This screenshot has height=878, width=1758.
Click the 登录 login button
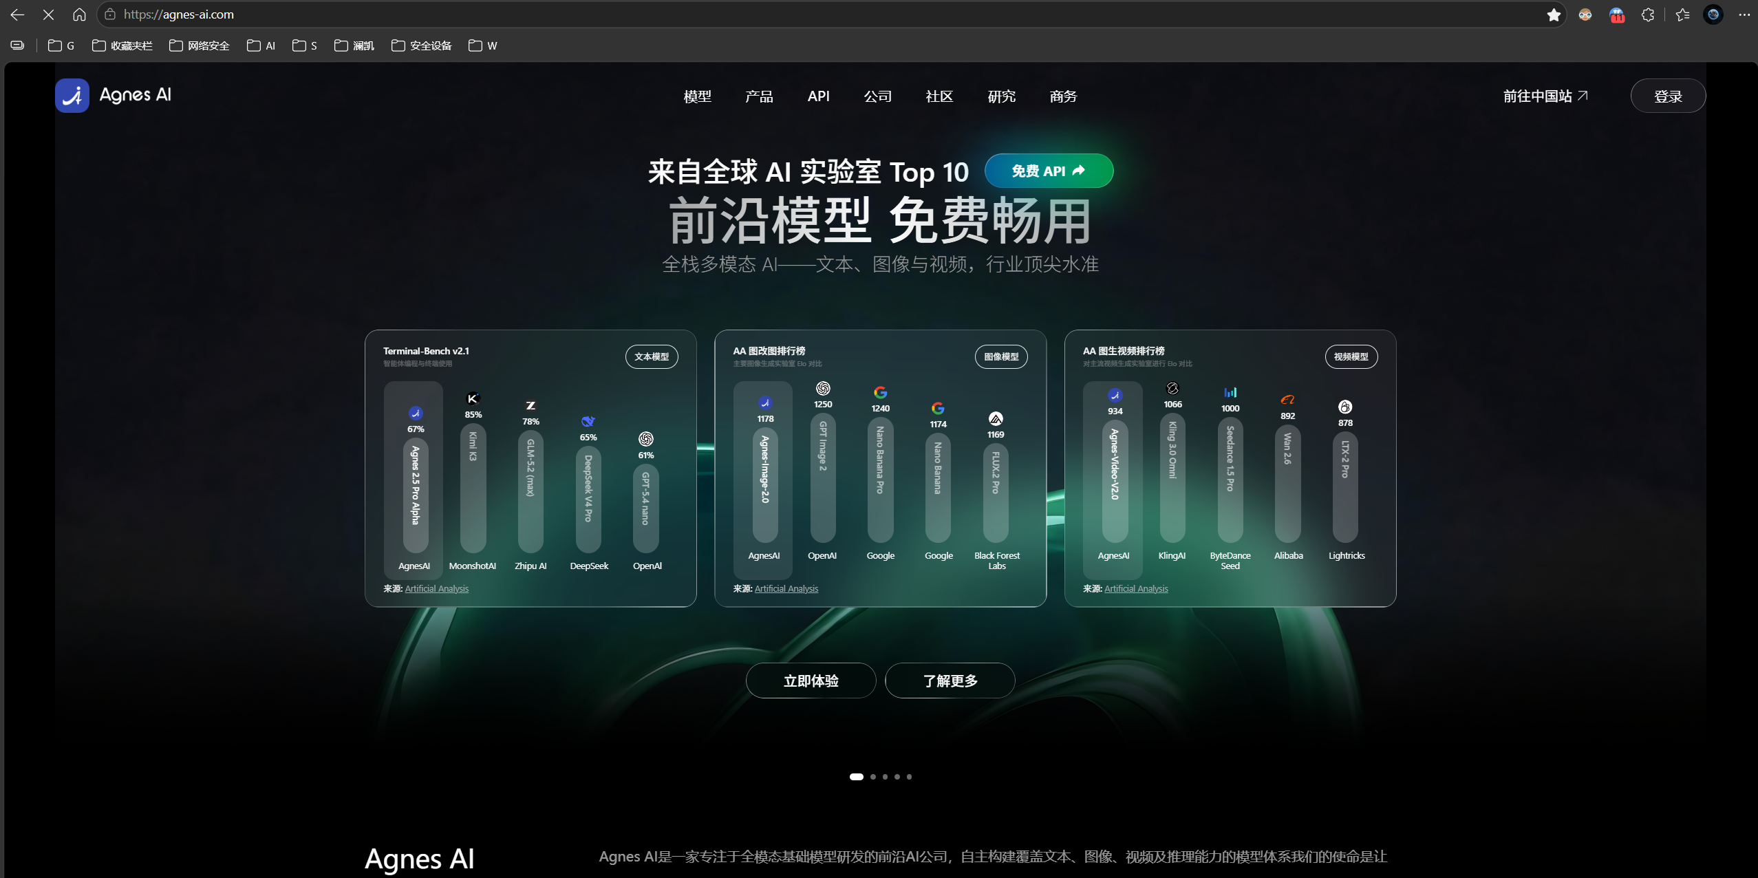point(1668,96)
